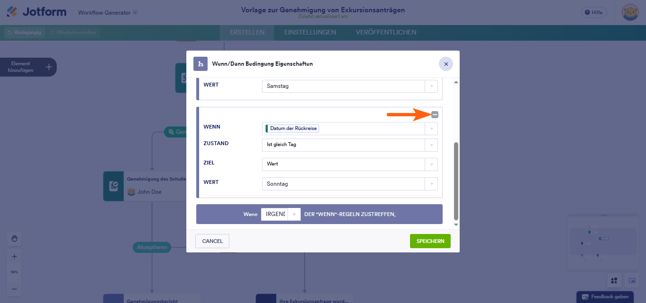The height and width of the screenshot is (303, 646).
Task: Toggle the minimap visibility icon
Action: point(631,280)
